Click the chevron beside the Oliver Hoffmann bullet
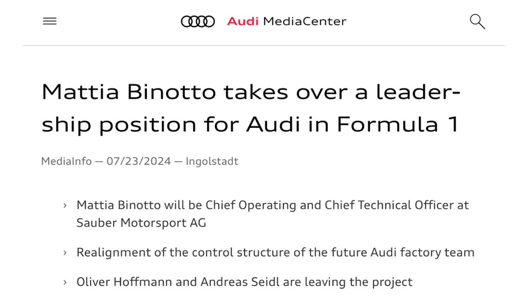The height and width of the screenshot is (297, 528). tap(65, 282)
